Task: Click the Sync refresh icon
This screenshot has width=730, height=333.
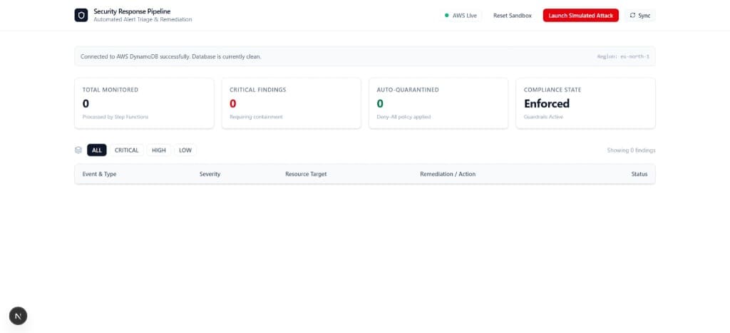Action: (x=632, y=16)
